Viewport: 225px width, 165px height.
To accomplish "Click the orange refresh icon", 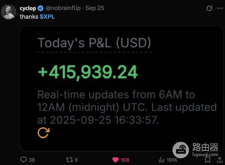I will 43,132.
